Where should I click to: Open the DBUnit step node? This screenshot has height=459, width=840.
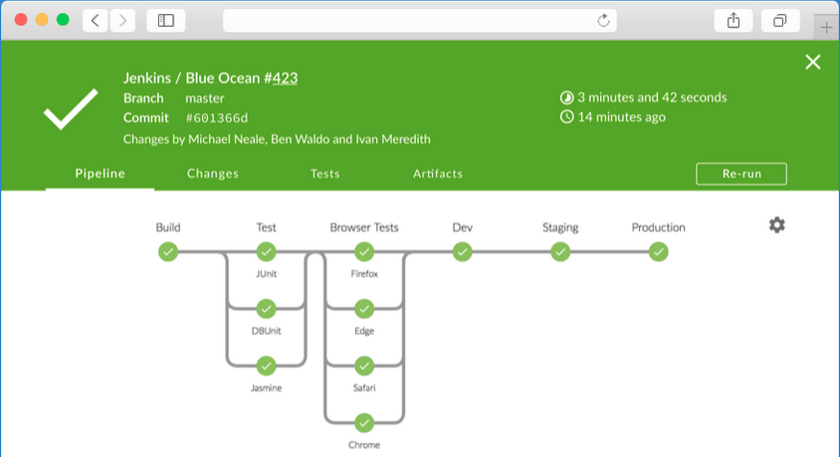267,309
